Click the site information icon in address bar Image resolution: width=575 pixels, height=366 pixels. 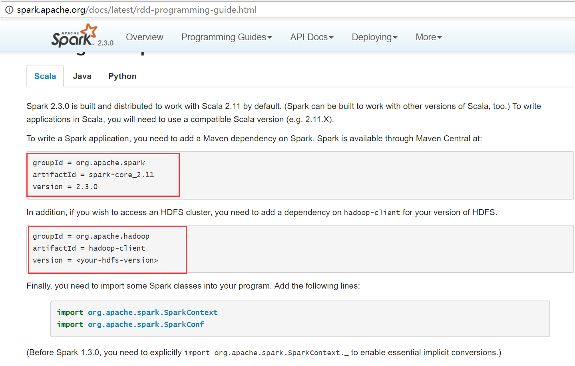click(9, 10)
